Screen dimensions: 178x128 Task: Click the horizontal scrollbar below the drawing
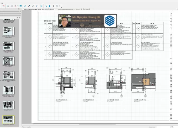click(98, 125)
